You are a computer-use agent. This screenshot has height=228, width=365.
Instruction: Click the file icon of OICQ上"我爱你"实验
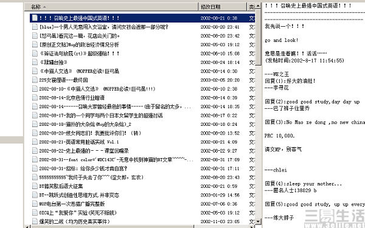pyautogui.click(x=35, y=212)
